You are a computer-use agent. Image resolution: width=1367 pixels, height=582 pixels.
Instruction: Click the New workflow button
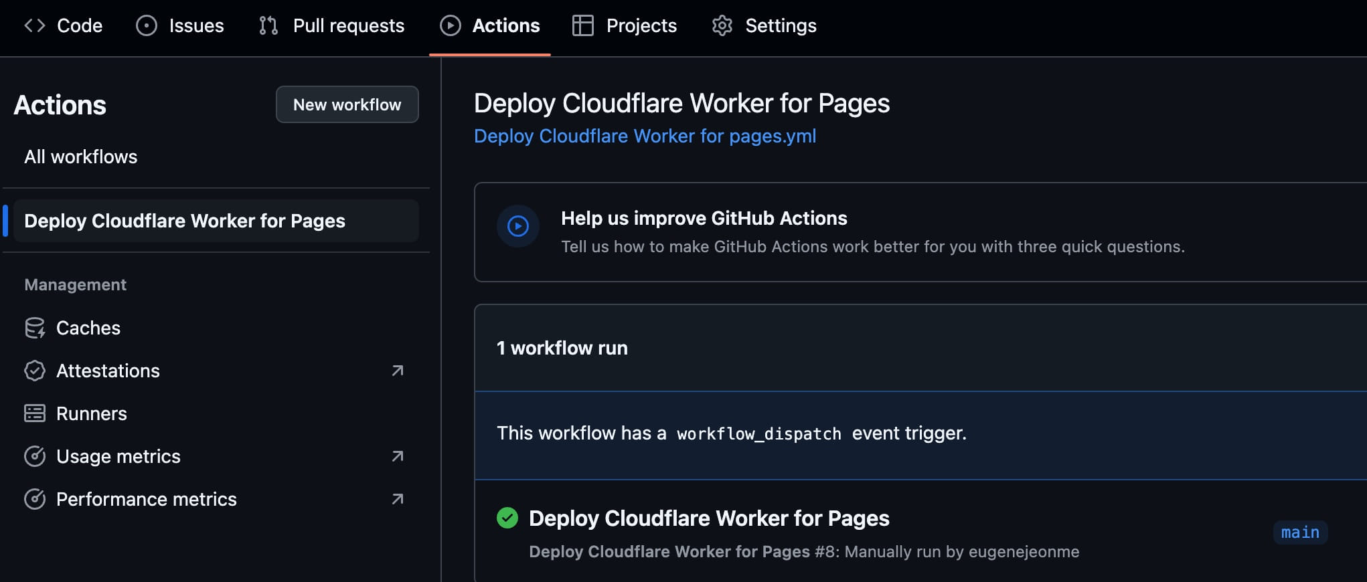click(x=347, y=104)
